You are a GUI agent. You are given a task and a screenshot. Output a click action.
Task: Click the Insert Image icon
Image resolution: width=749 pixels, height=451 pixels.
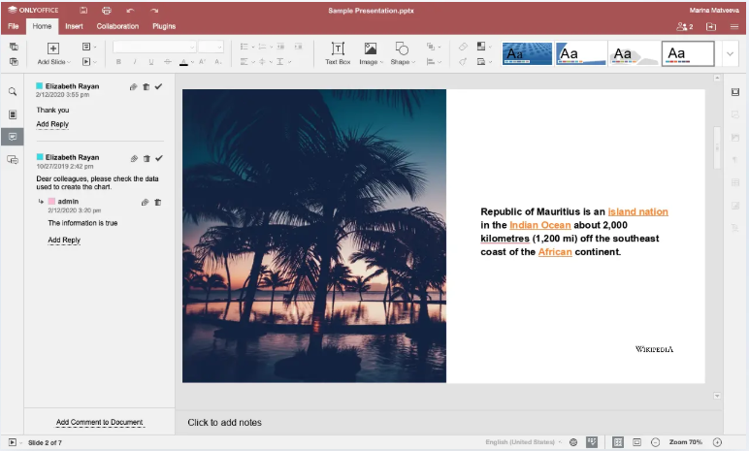click(371, 48)
